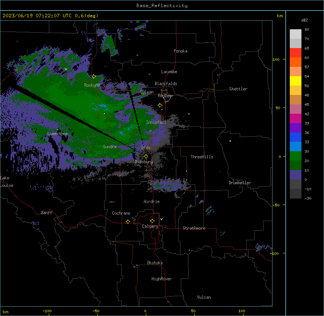Image resolution: width=324 pixels, height=316 pixels.
Task: Click the right axis tick label -50
Action: coord(276,205)
